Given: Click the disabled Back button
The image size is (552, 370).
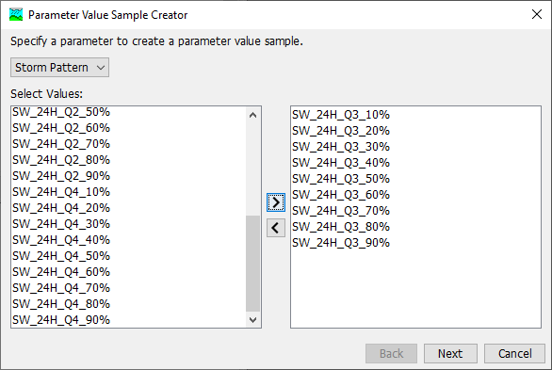Looking at the screenshot, I should point(391,353).
